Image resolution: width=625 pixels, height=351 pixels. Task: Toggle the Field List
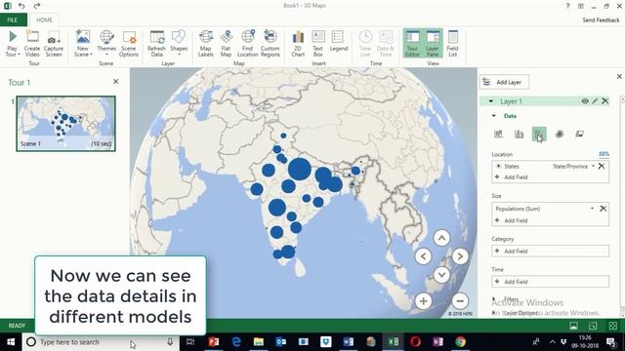point(452,43)
